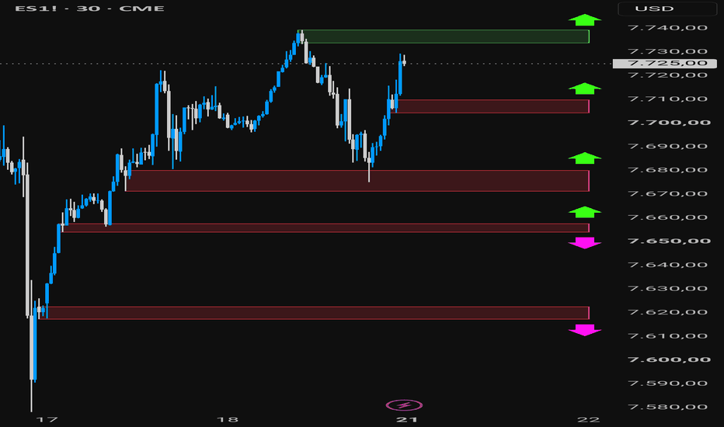Click the latest candle near 7.725
The image size is (724, 427).
coord(404,60)
